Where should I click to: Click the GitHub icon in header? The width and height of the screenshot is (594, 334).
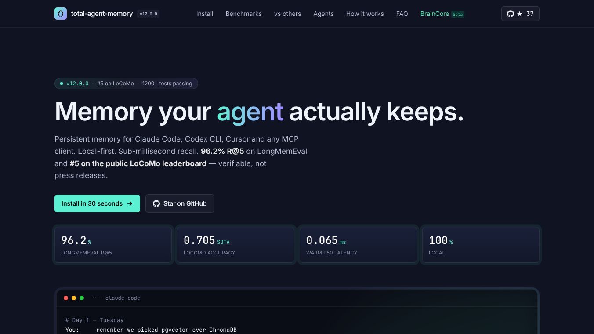coord(511,14)
